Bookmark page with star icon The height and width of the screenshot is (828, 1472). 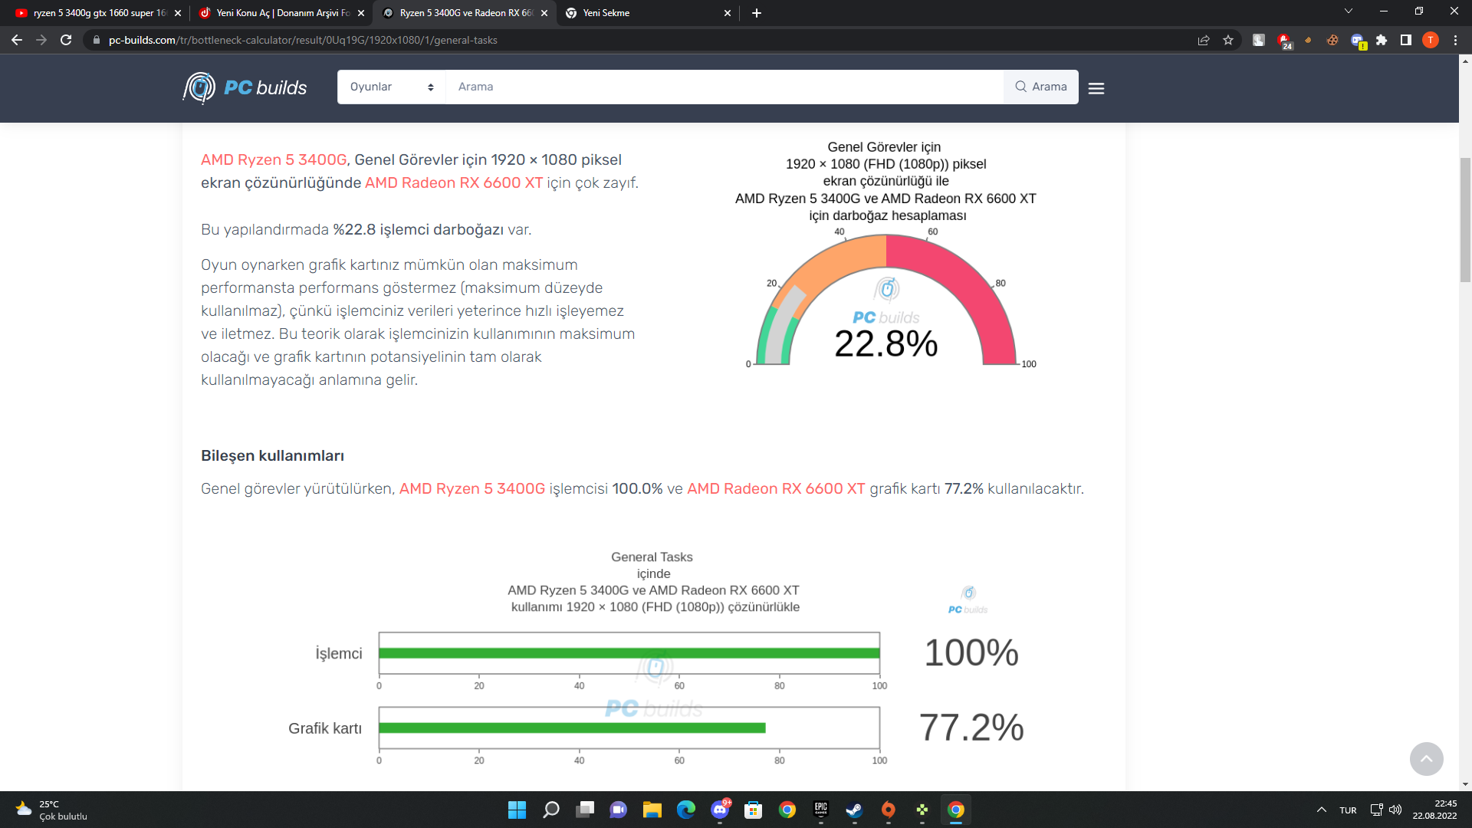click(x=1228, y=40)
